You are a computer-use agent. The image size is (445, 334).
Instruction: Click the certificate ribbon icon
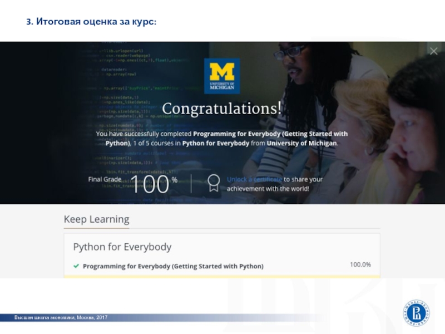coord(213,183)
